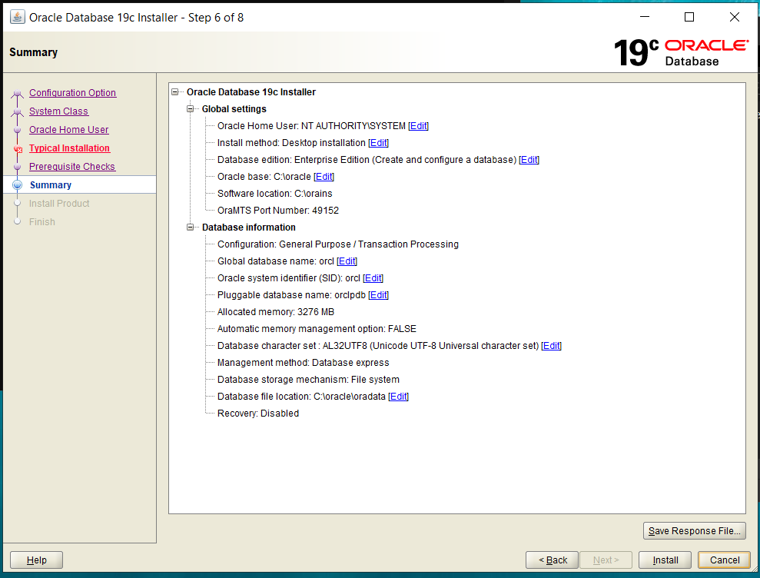
Task: Collapse the Global settings node
Action: [x=191, y=109]
